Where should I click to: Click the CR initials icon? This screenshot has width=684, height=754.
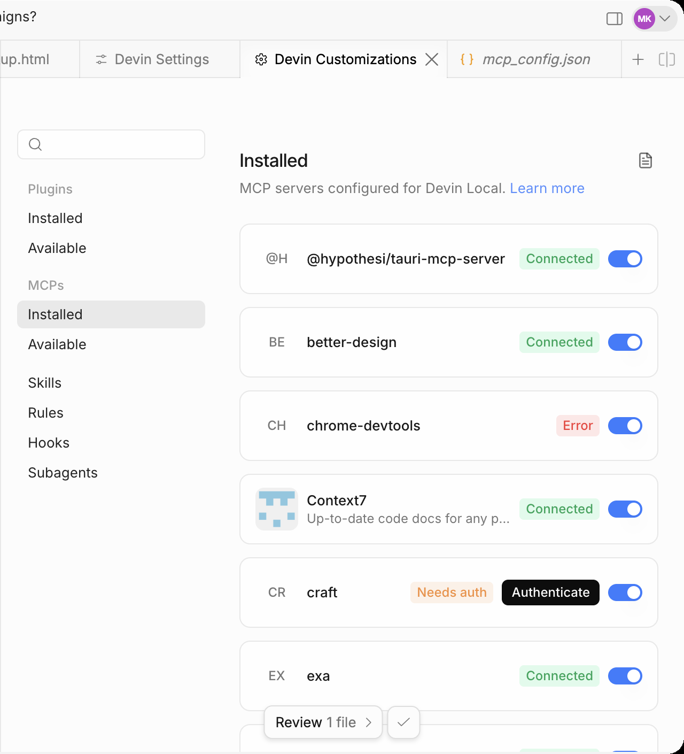[277, 593]
